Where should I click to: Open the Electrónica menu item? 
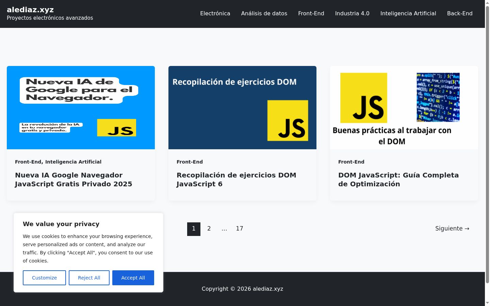[x=215, y=14]
